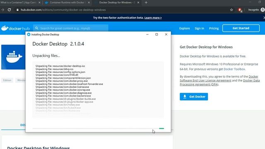
Task: Click the 'Unpacking files...' status text
Action: pyautogui.click(x=46, y=56)
